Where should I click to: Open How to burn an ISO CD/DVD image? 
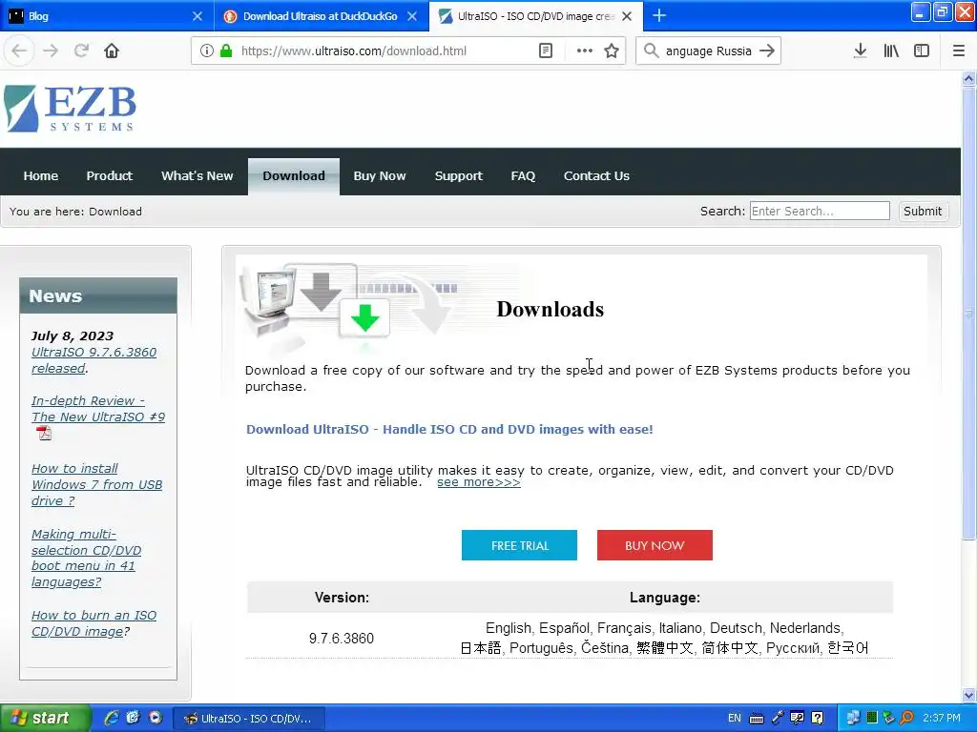(x=94, y=623)
